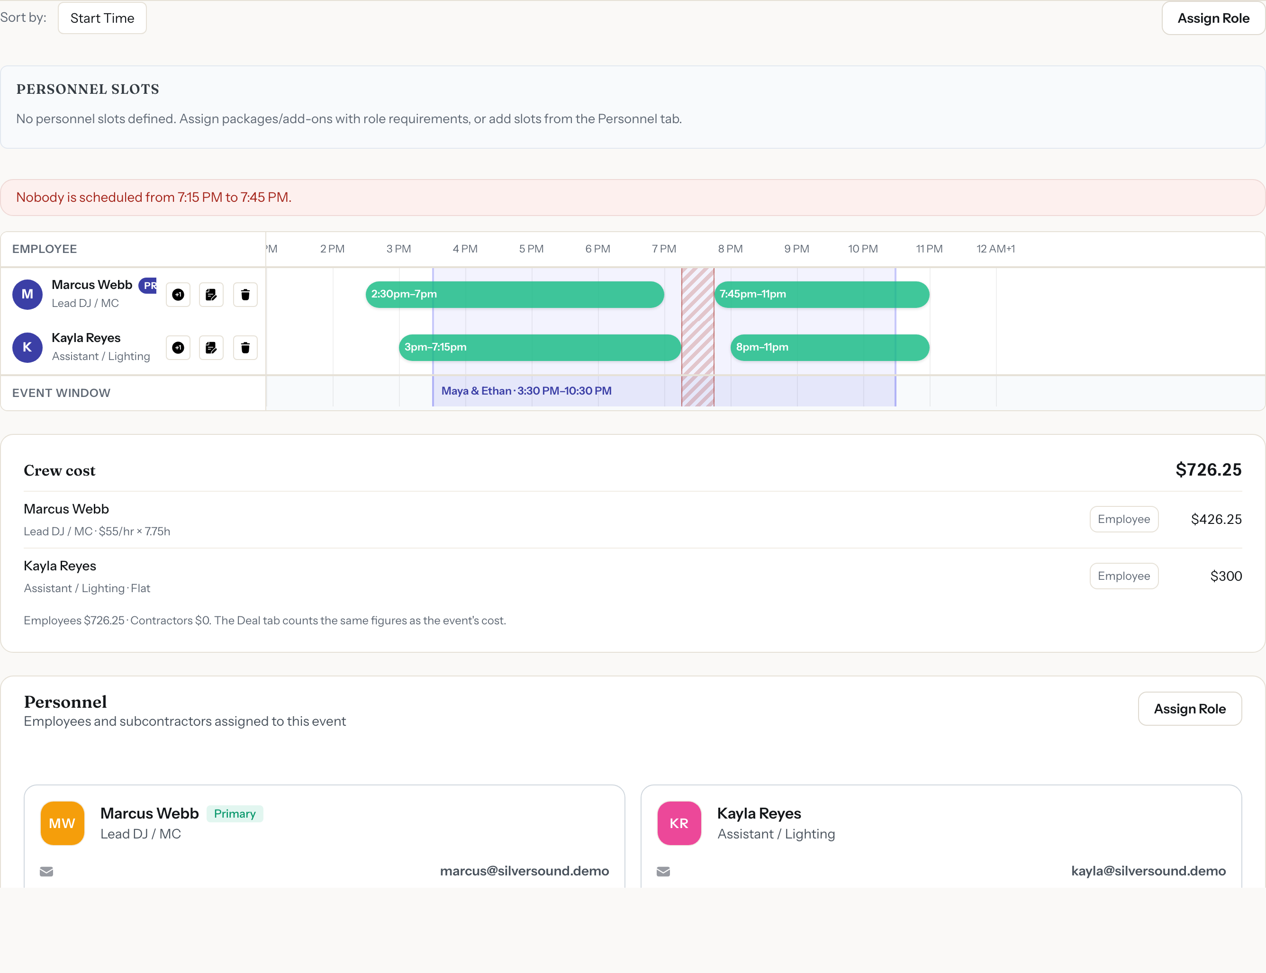Image resolution: width=1266 pixels, height=973 pixels.
Task: Click the 'Employees $726.25 · Contractors $0' summary line
Action: click(x=265, y=620)
